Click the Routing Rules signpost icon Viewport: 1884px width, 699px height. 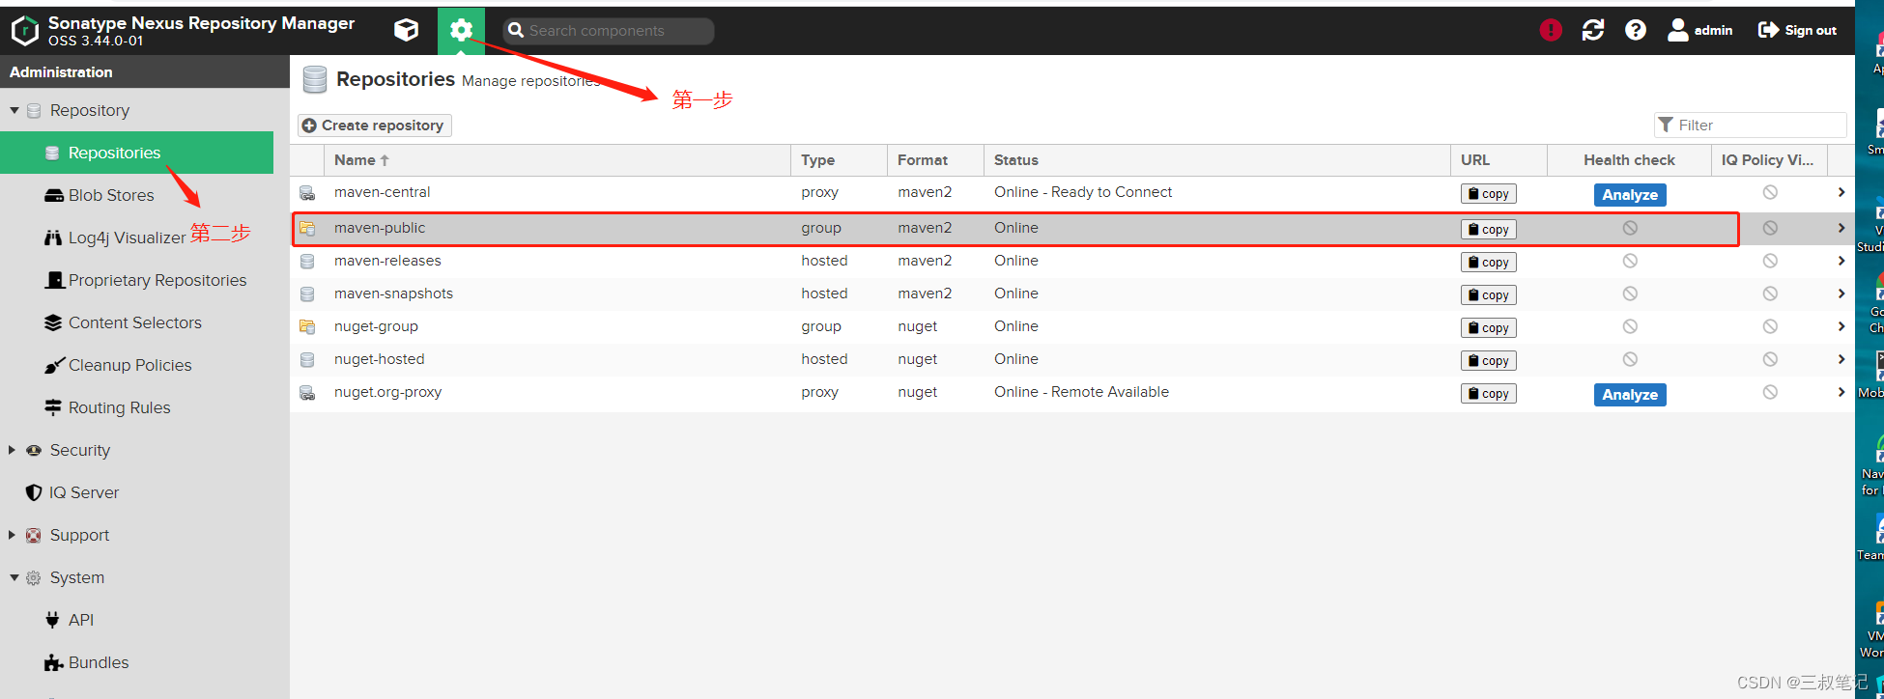pos(54,407)
